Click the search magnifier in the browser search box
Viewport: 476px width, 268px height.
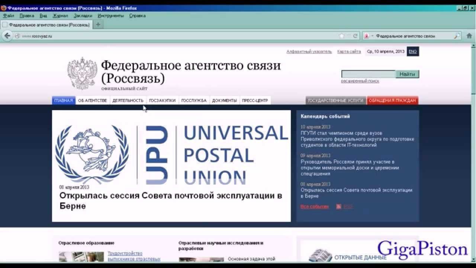point(457,36)
